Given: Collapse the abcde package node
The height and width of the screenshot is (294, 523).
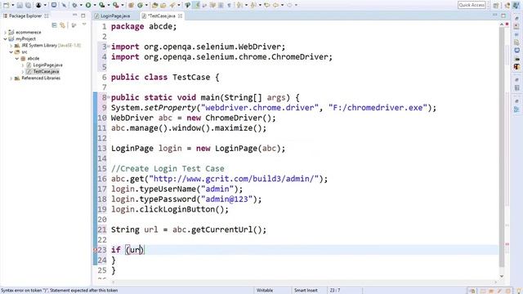Looking at the screenshot, I should point(17,58).
